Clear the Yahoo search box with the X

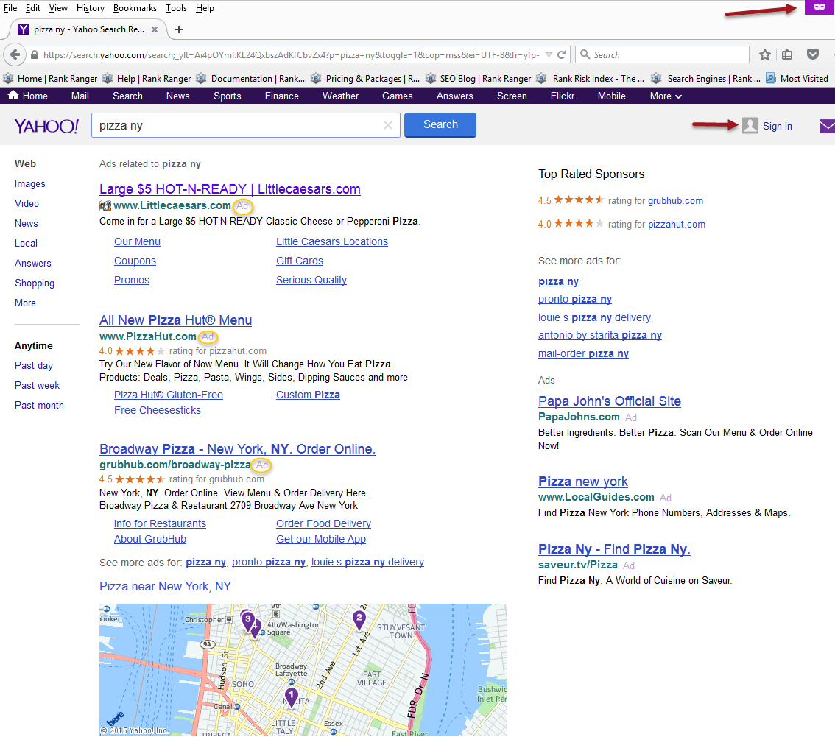388,126
